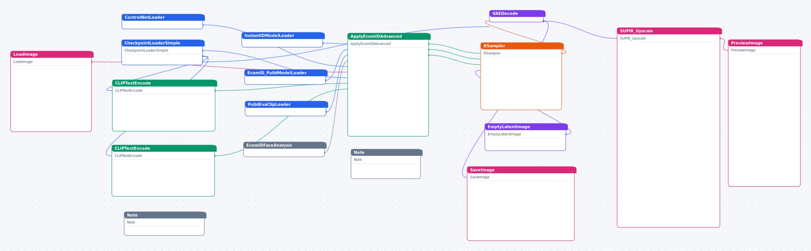The width and height of the screenshot is (811, 251).
Task: Select the upper CLIPTextEncode node title bar
Action: click(165, 83)
